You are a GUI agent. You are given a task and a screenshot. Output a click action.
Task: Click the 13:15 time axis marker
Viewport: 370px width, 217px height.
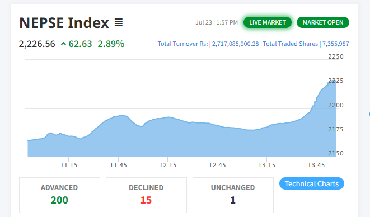(266, 165)
